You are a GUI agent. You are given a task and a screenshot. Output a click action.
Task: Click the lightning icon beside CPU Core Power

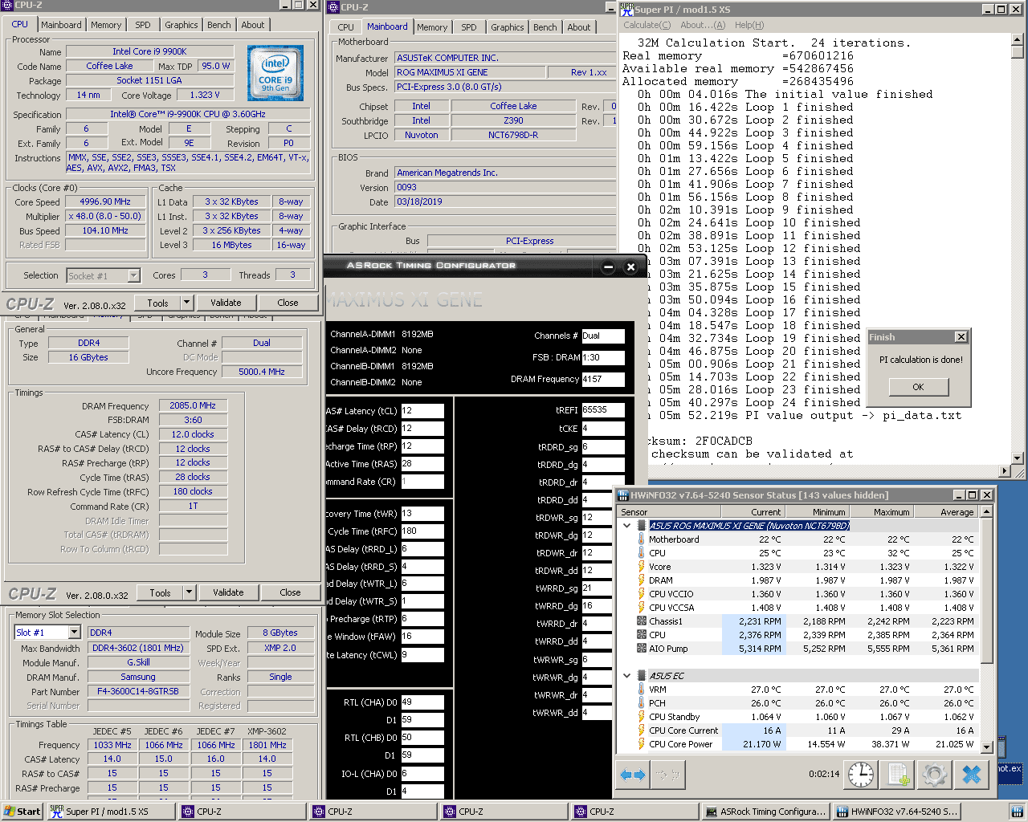click(641, 744)
